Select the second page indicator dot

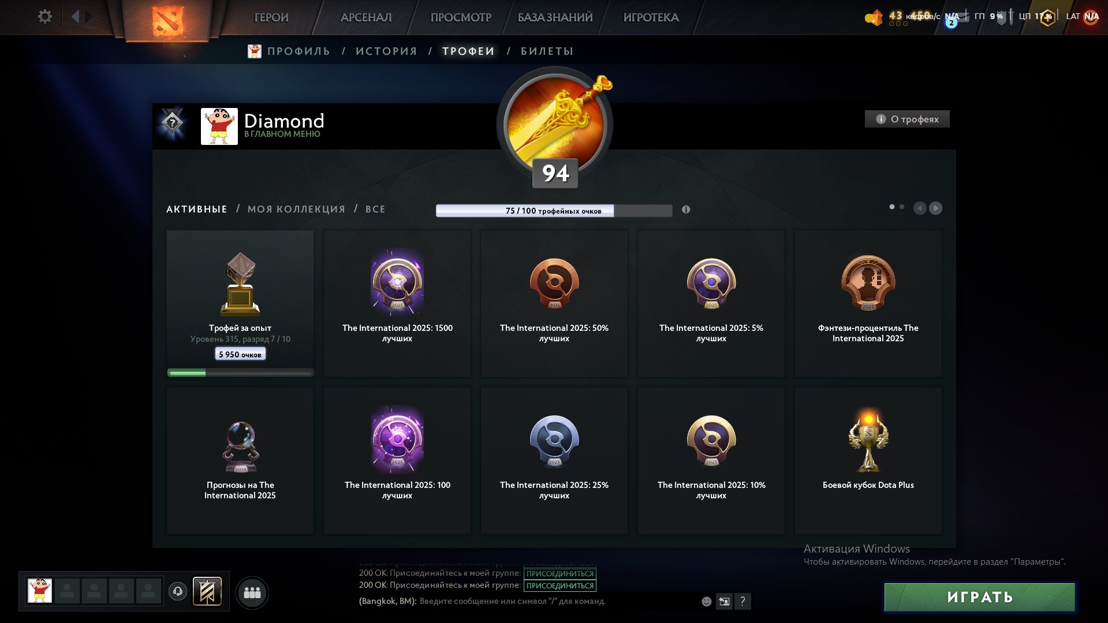coord(902,207)
